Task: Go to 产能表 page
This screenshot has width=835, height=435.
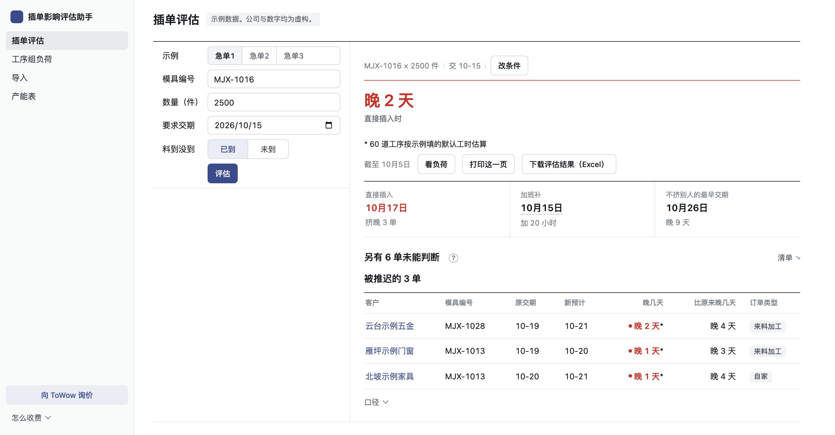Action: 67,96
